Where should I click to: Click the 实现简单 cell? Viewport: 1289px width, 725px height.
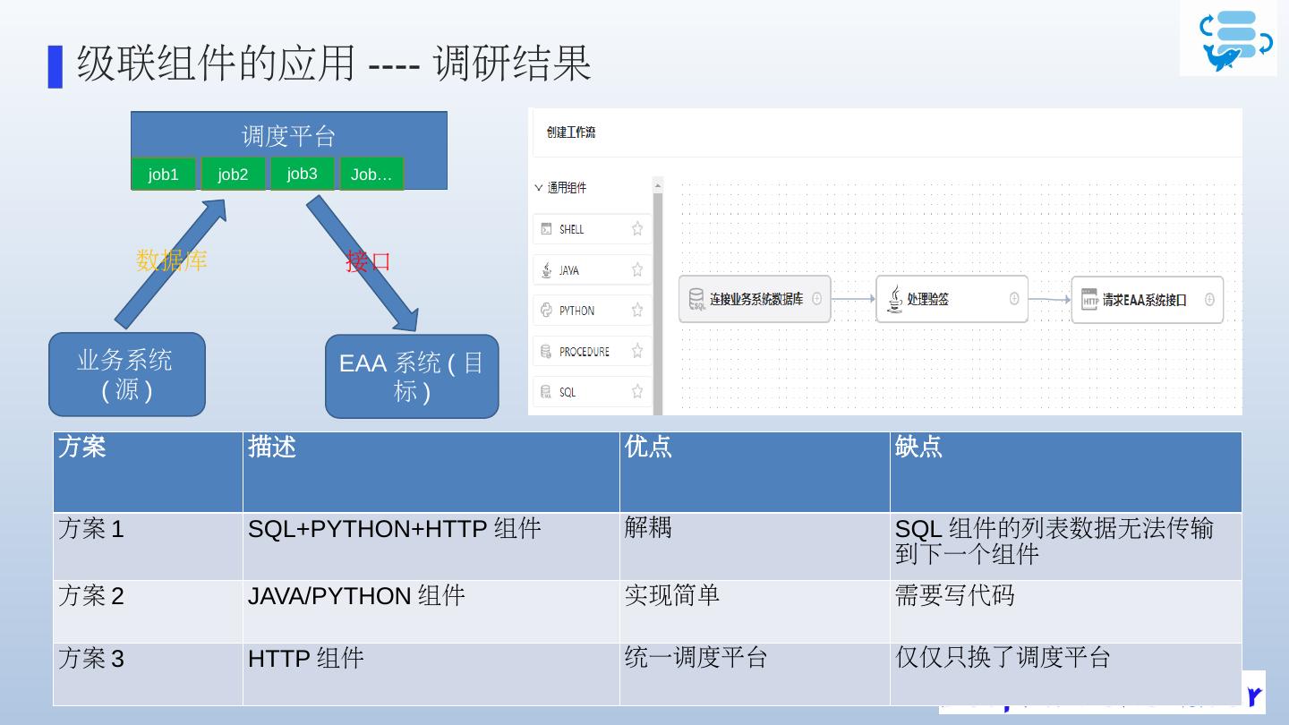[755, 611]
